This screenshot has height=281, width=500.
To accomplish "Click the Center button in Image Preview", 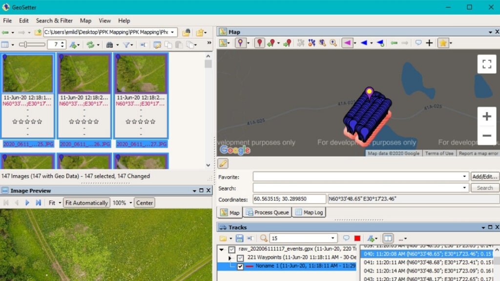I will (145, 202).
